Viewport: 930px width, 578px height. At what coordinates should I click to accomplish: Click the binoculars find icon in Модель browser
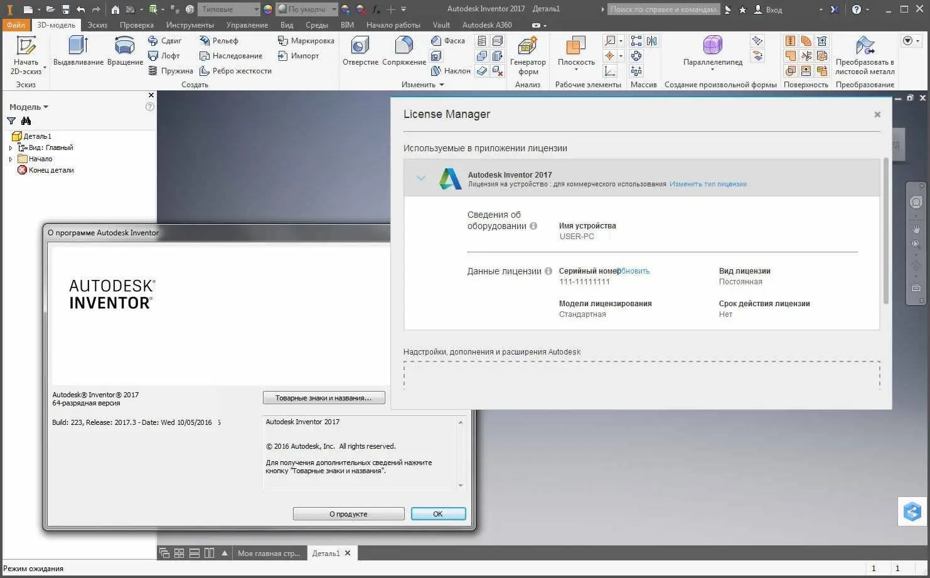[x=26, y=120]
